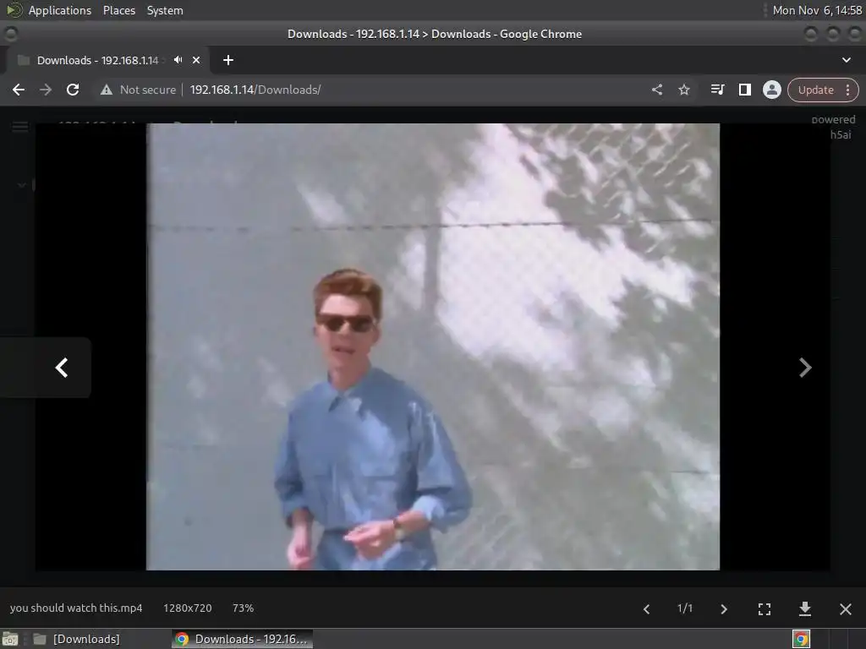The image size is (866, 649).
Task: Select Chrome Downloads task in taskbar
Action: [x=242, y=639]
